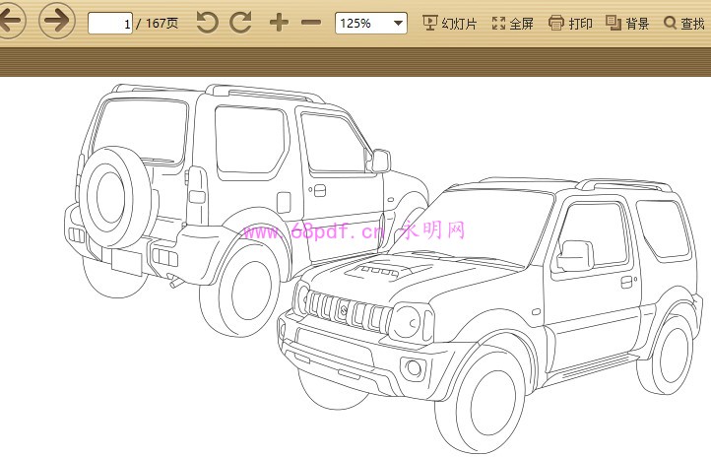711x457 pixels.
Task: Click the slideshow projector icon
Action: point(429,23)
